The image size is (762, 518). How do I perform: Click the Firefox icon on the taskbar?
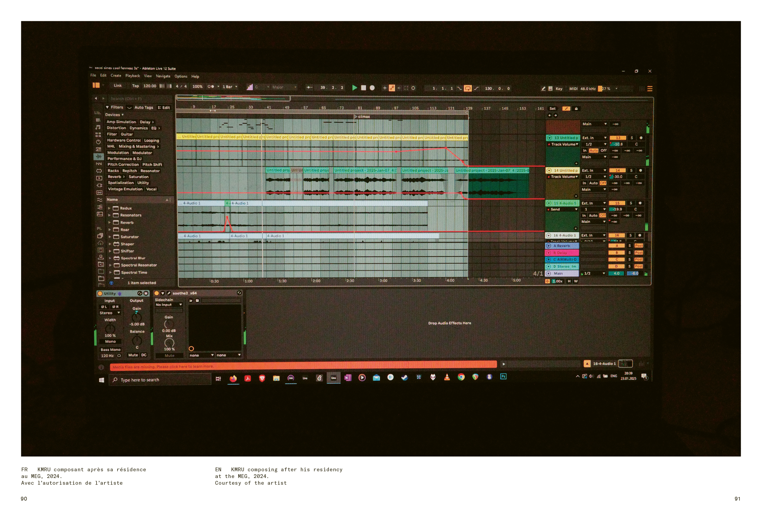[233, 379]
